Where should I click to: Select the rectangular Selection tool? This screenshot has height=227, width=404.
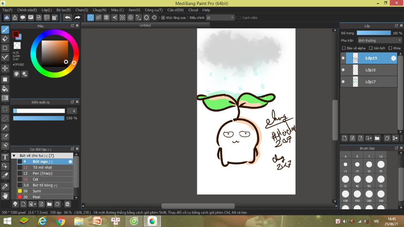(5, 109)
